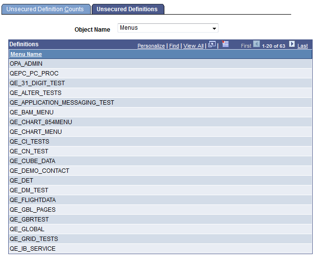Select the QE_FLIGHTDATA row
The height and width of the screenshot is (258, 318).
(x=160, y=200)
